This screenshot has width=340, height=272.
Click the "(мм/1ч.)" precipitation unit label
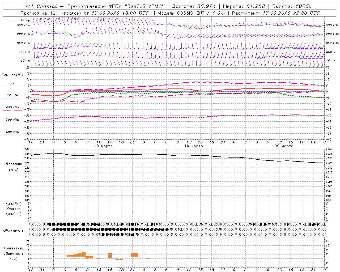click(x=14, y=214)
